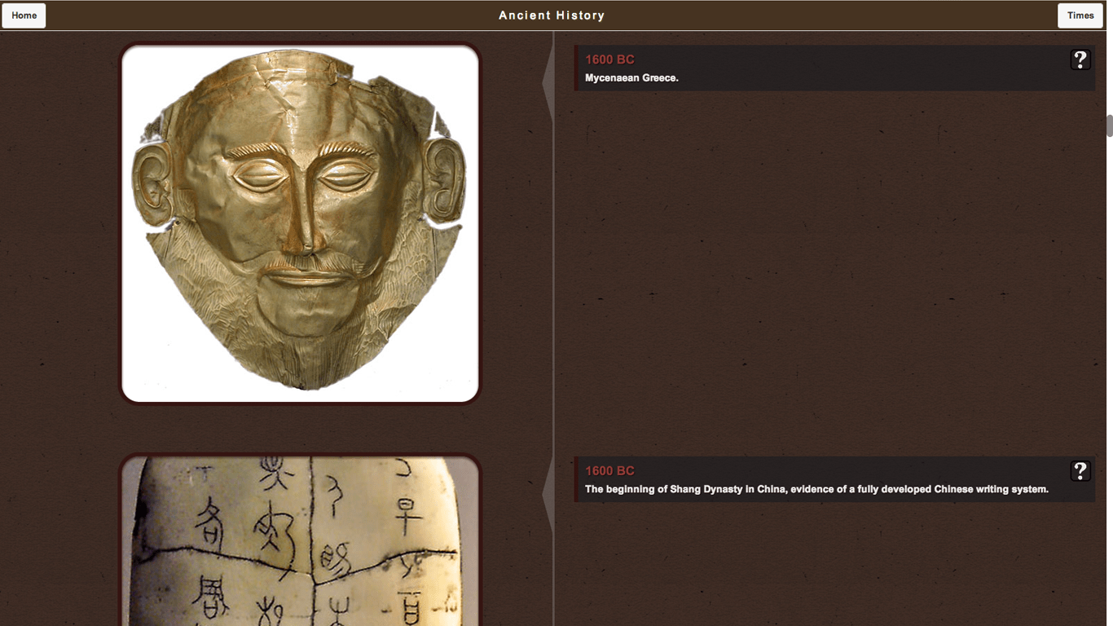Click the red left edge of the Shang card
Viewport: 1113px width, 626px height.
coord(576,479)
